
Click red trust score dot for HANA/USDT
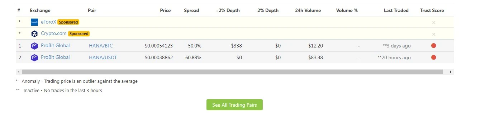(433, 57)
